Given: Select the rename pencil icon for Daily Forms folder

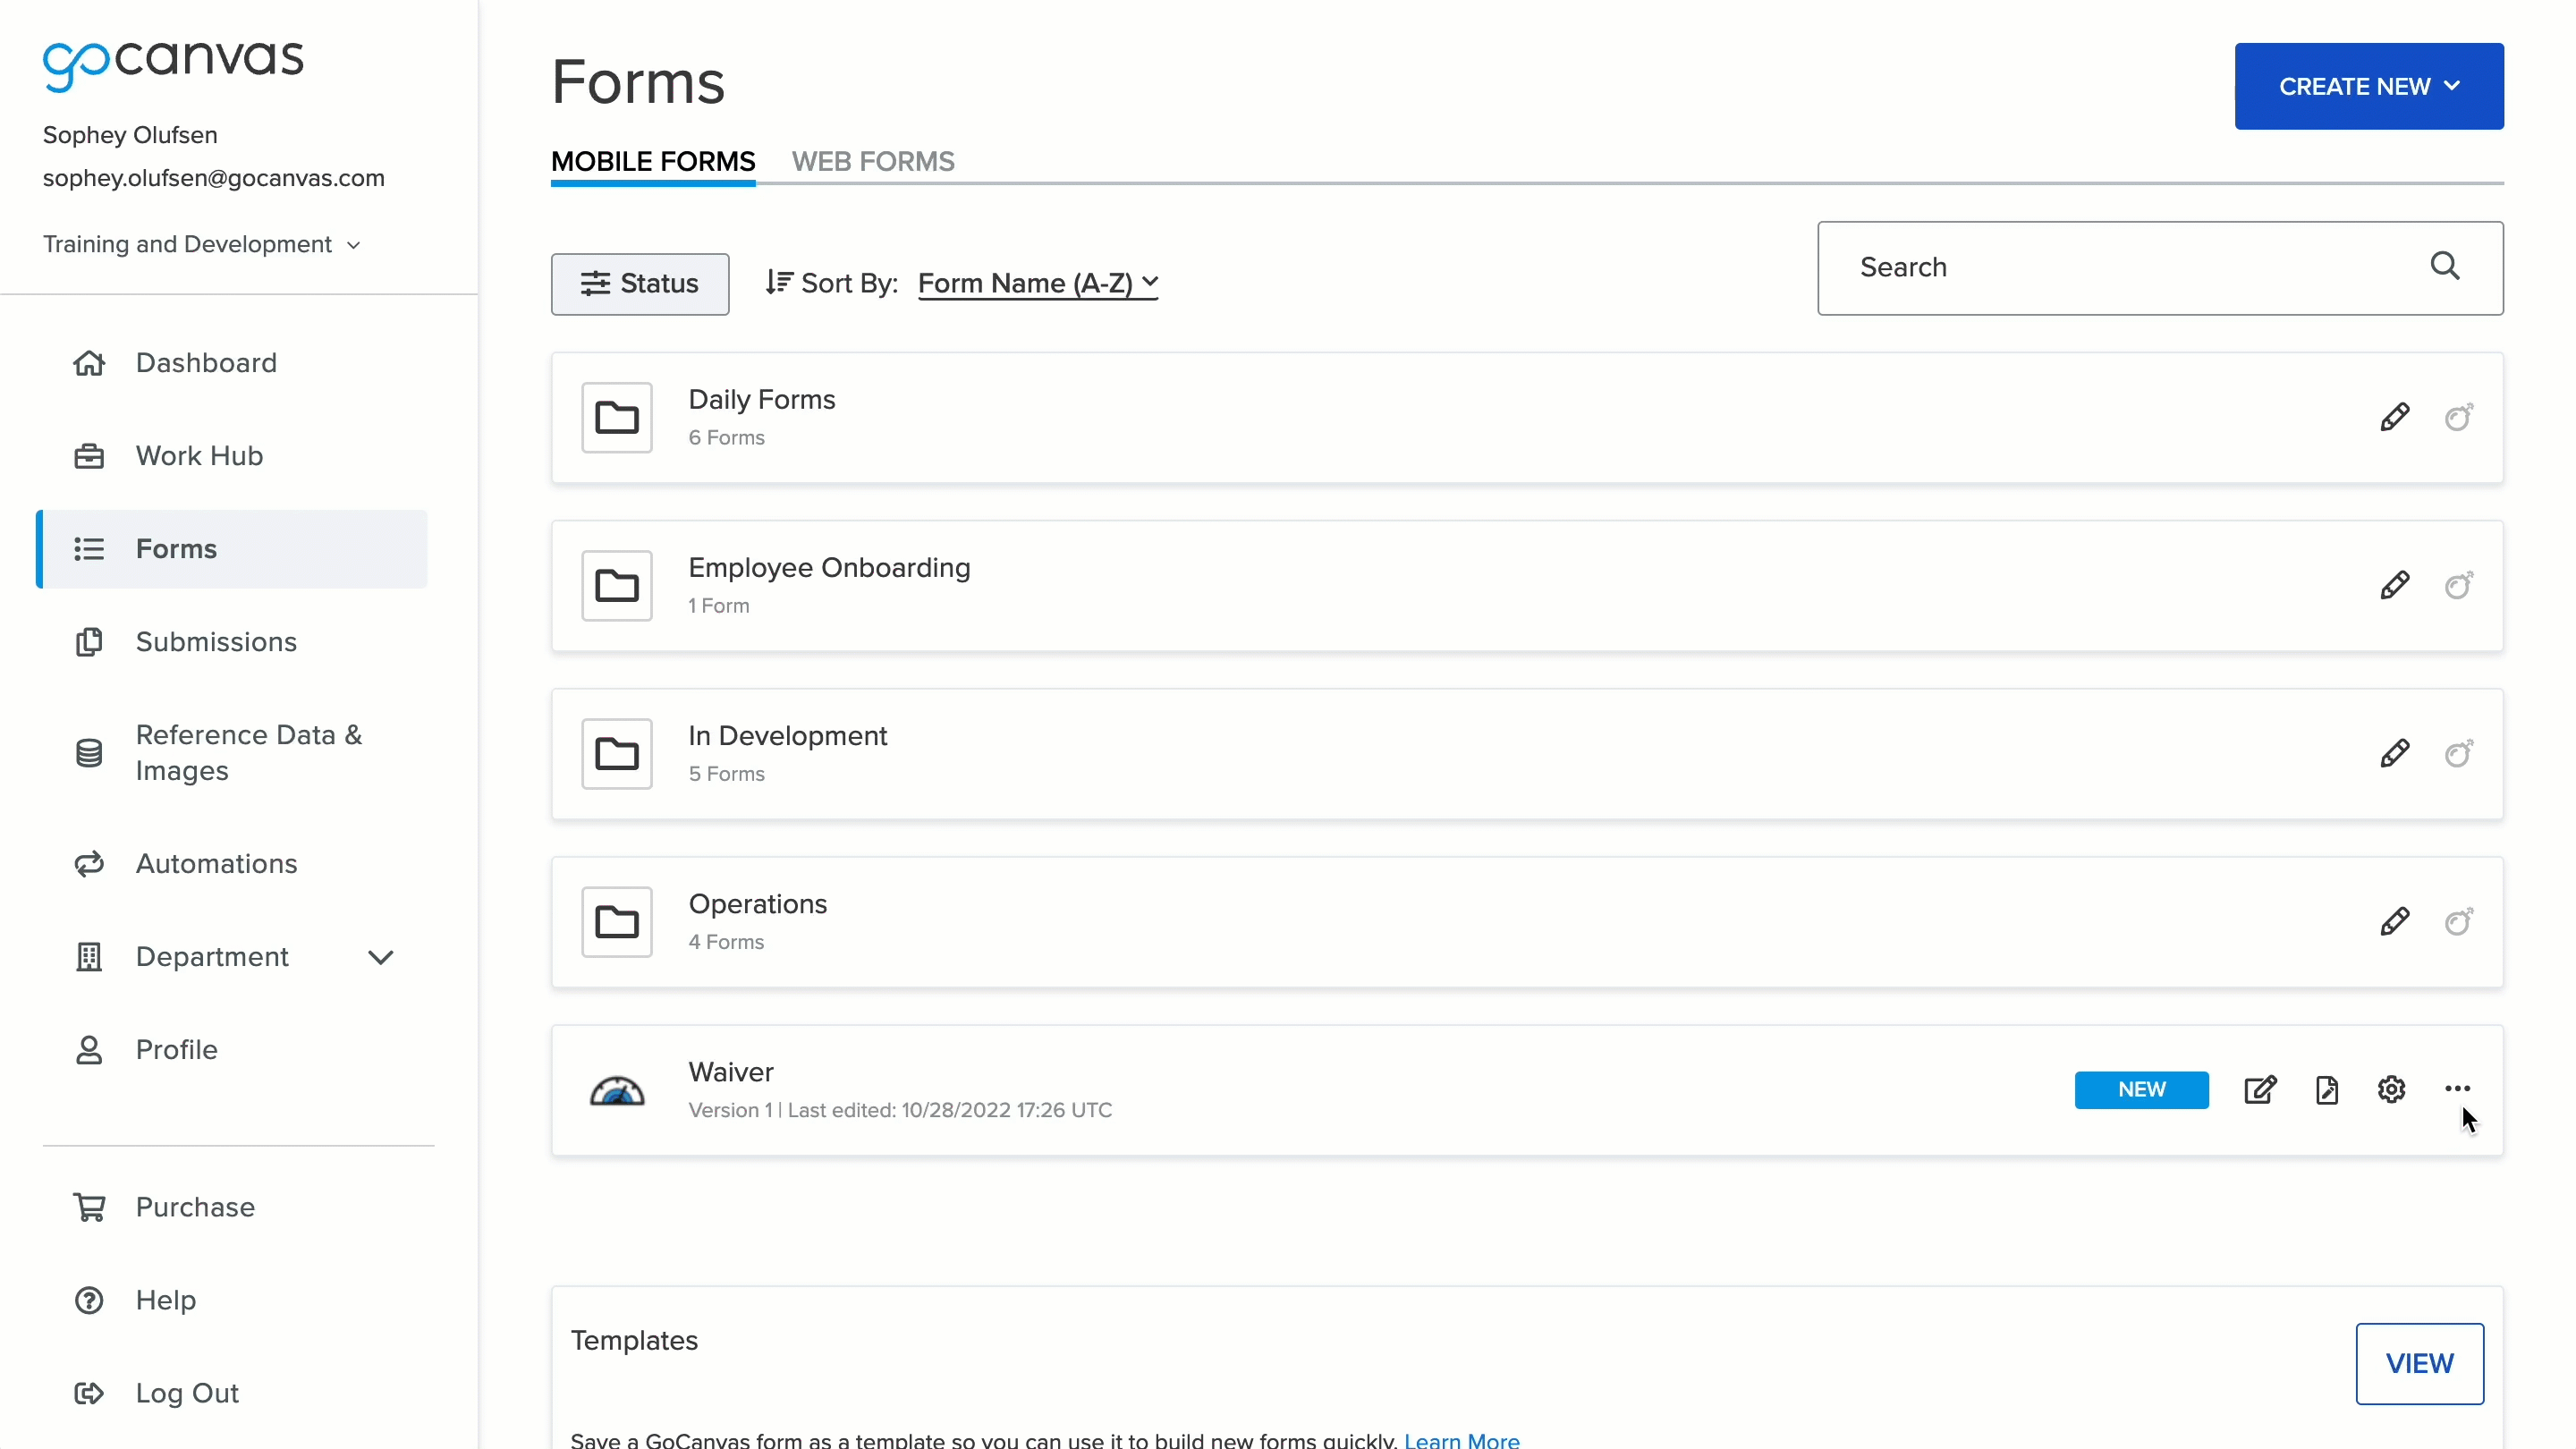Looking at the screenshot, I should pyautogui.click(x=2396, y=417).
